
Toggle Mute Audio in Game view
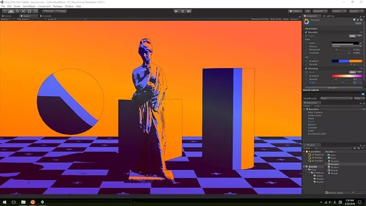276,19
